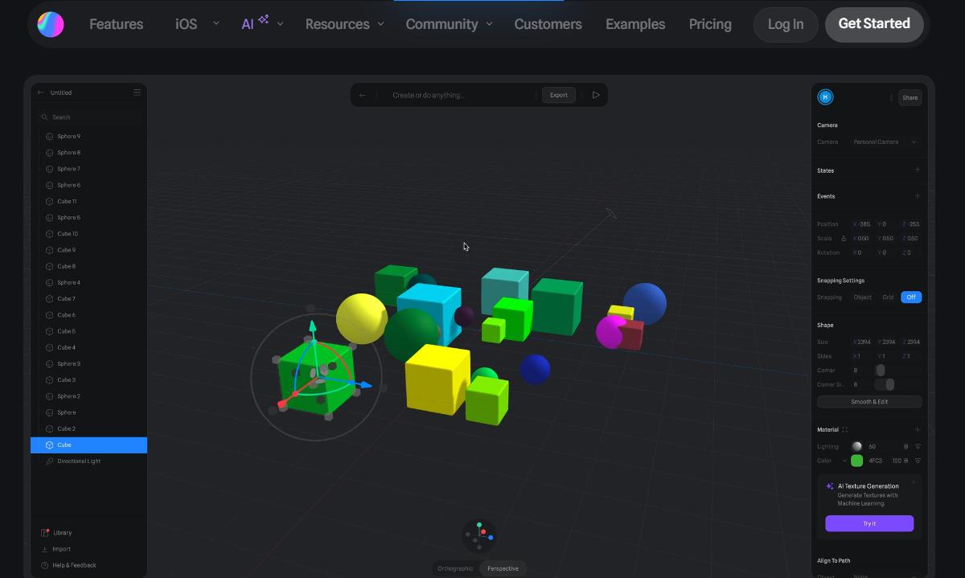Click the red axis handle of the gizmo
965x578 pixels.
[x=283, y=403]
